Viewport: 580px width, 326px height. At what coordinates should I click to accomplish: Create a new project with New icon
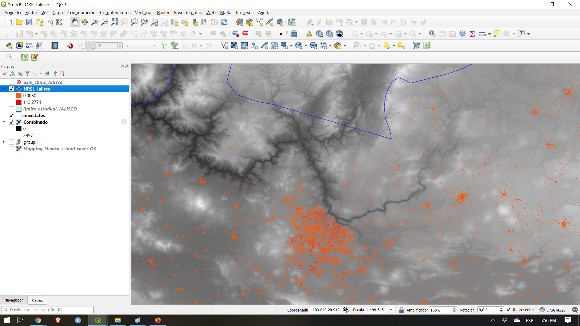coord(9,22)
